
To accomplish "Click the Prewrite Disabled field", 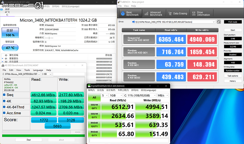I will 233,54.
